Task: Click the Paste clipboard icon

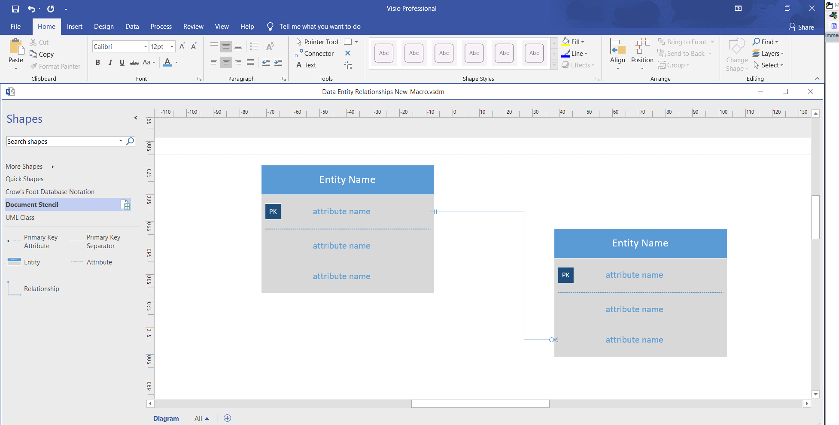Action: pyautogui.click(x=16, y=46)
